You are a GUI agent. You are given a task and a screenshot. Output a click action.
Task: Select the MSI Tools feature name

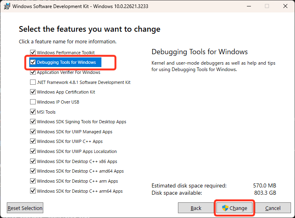(x=46, y=112)
